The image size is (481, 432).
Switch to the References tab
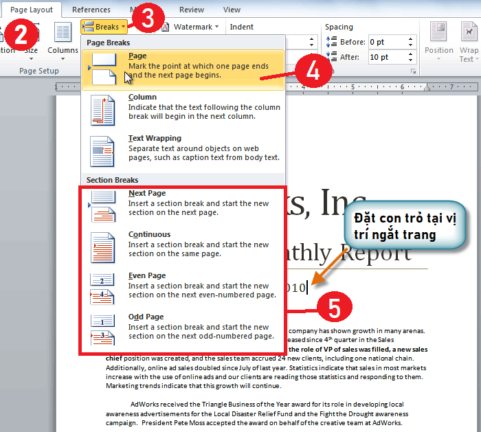[x=91, y=10]
